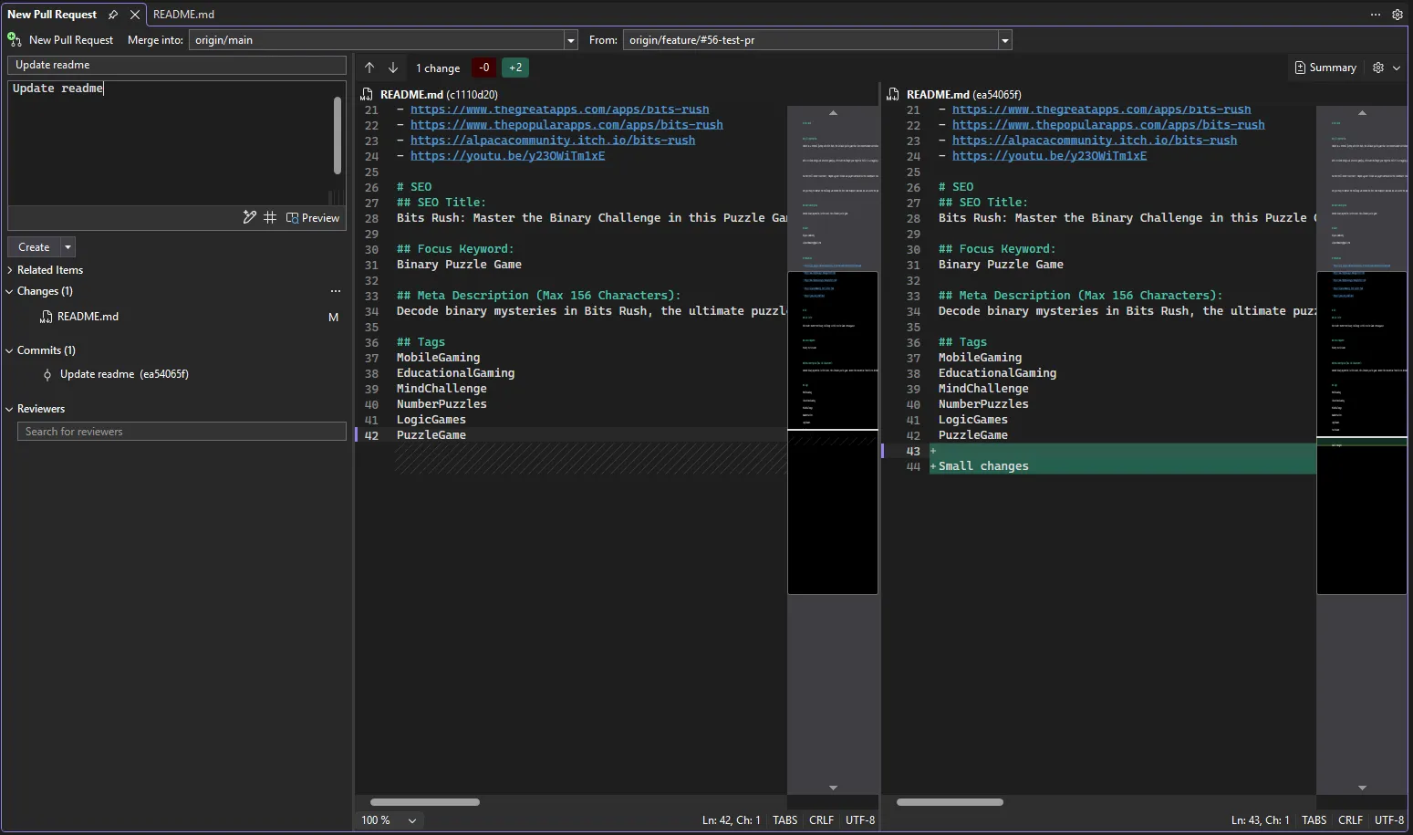Open the youtu.be link in the right pane
This screenshot has height=835, width=1413.
[1049, 156]
